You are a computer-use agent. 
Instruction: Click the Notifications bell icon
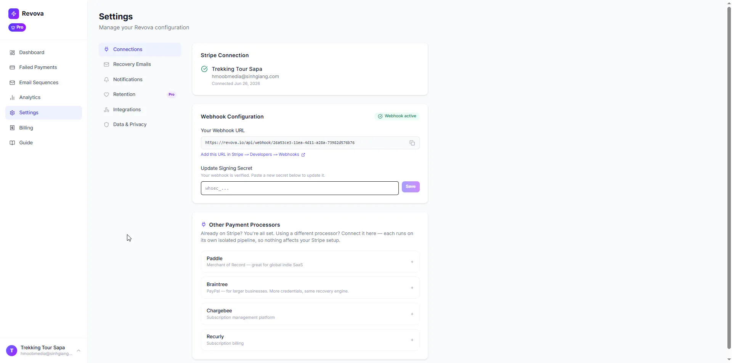106,80
